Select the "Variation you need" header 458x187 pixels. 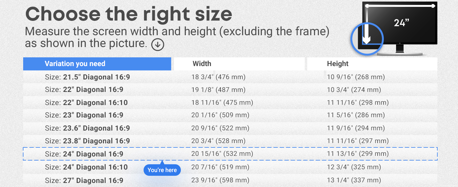click(97, 64)
